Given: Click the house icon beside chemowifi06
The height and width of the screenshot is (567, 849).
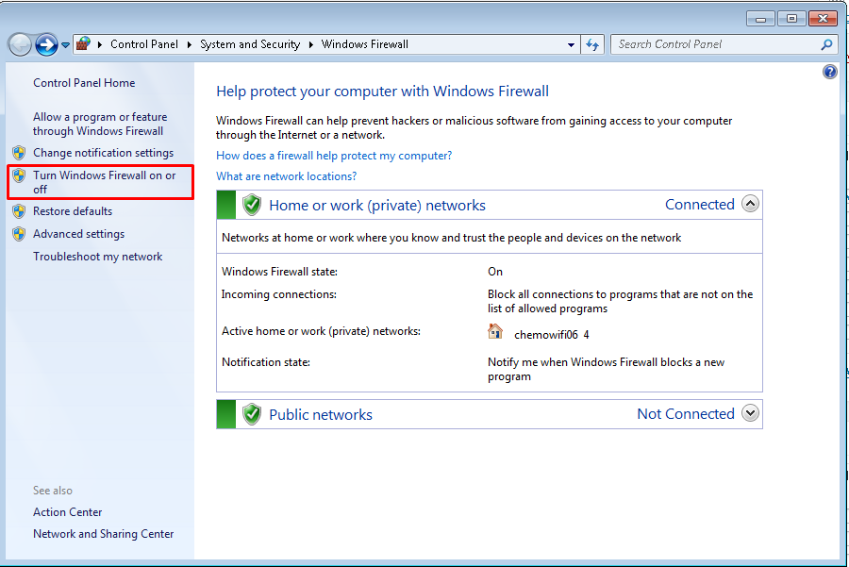Looking at the screenshot, I should 495,331.
